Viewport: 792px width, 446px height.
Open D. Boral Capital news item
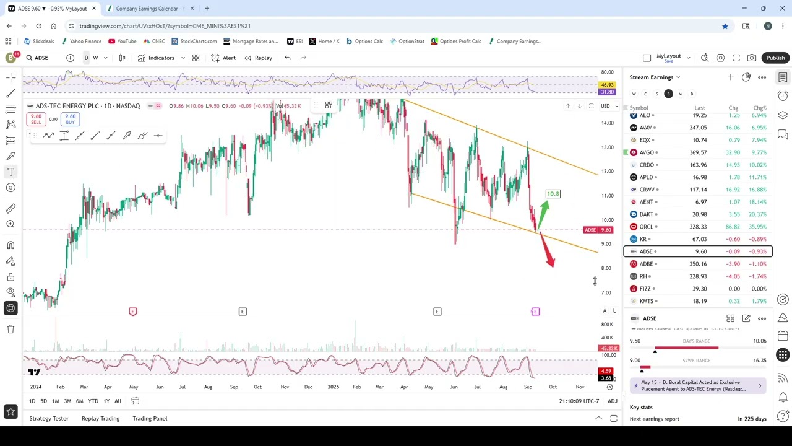(697, 386)
